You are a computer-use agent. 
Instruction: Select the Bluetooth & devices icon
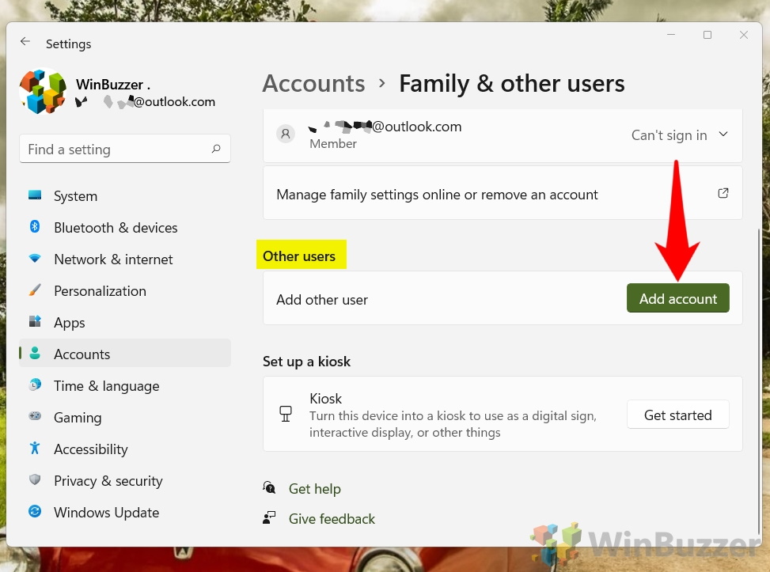pos(35,227)
